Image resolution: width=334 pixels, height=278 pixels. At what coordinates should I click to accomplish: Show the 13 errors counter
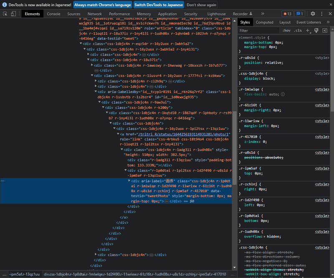pos(287,14)
